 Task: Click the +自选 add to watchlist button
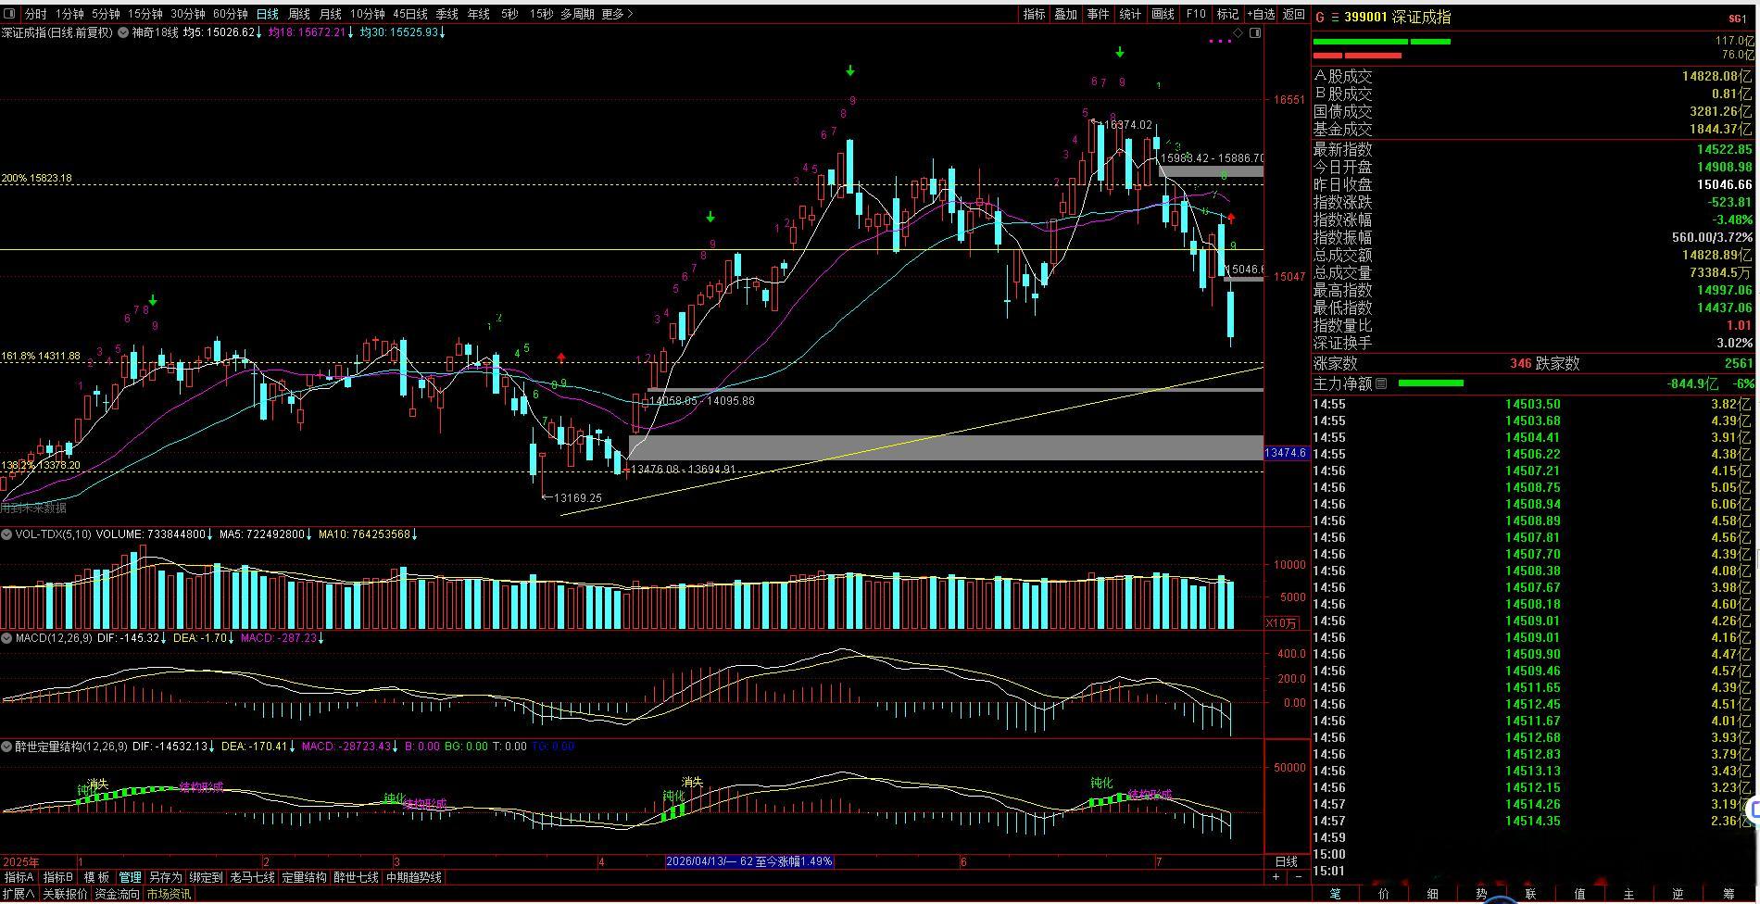tap(1261, 14)
